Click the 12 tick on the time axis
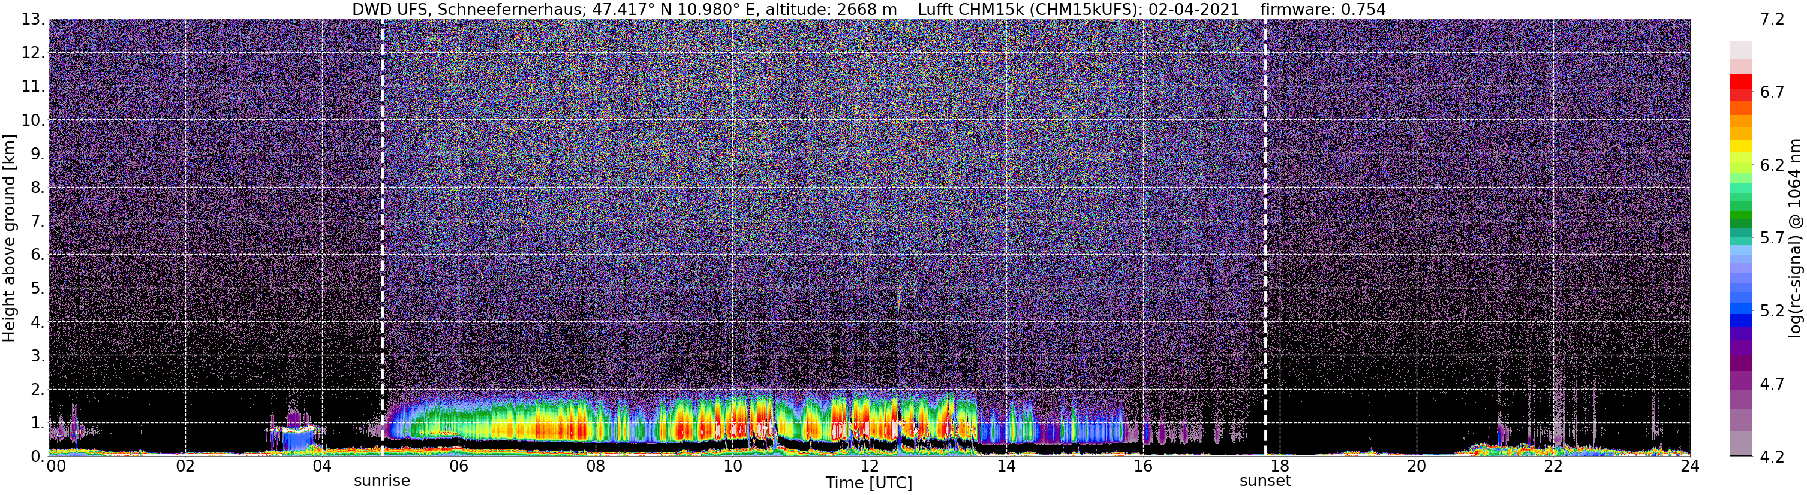Viewport: 1807px width, 495px height. pyautogui.click(x=869, y=467)
